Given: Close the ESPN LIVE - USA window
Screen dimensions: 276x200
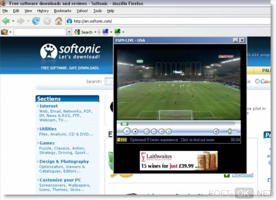Looking at the screenshot, I should (x=242, y=40).
